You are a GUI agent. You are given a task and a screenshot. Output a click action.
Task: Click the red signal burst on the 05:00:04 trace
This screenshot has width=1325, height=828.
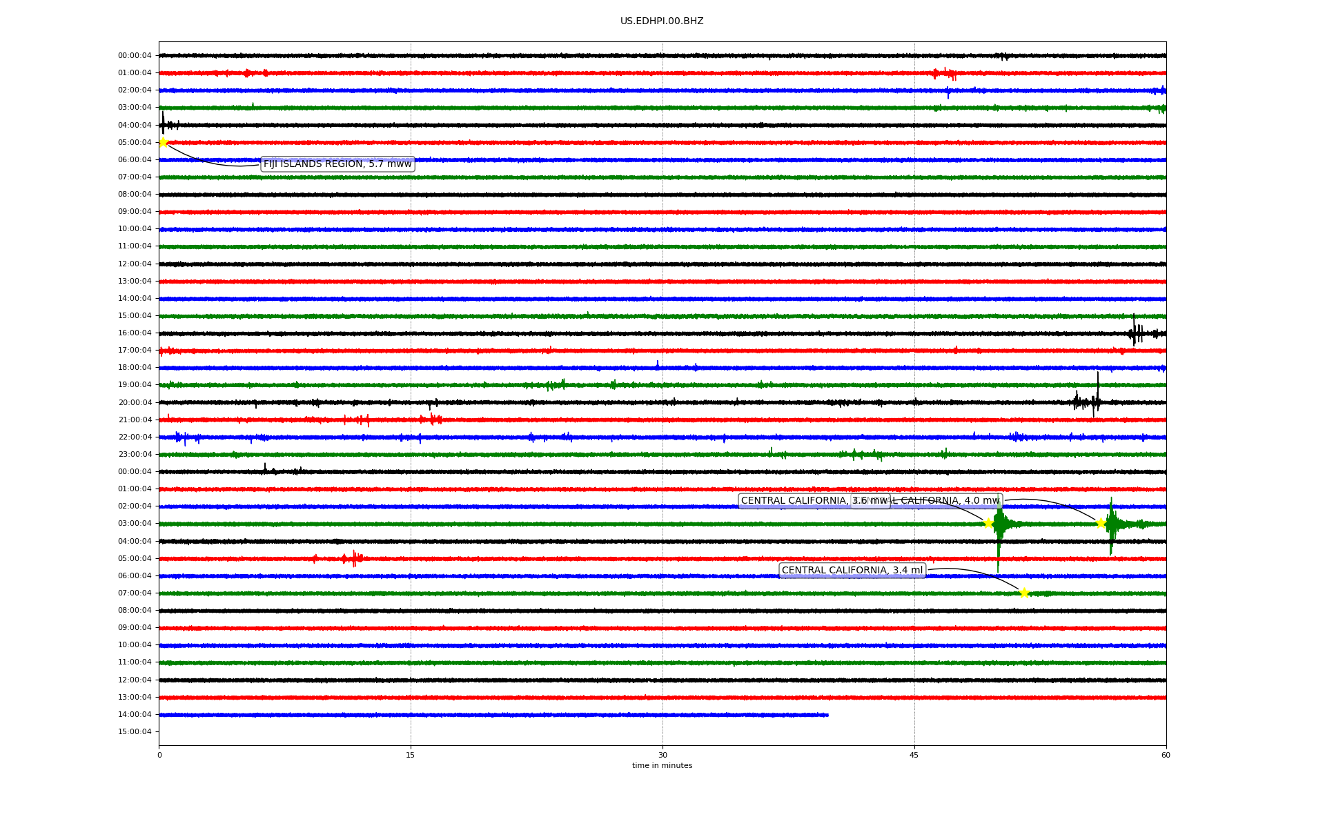click(x=354, y=558)
